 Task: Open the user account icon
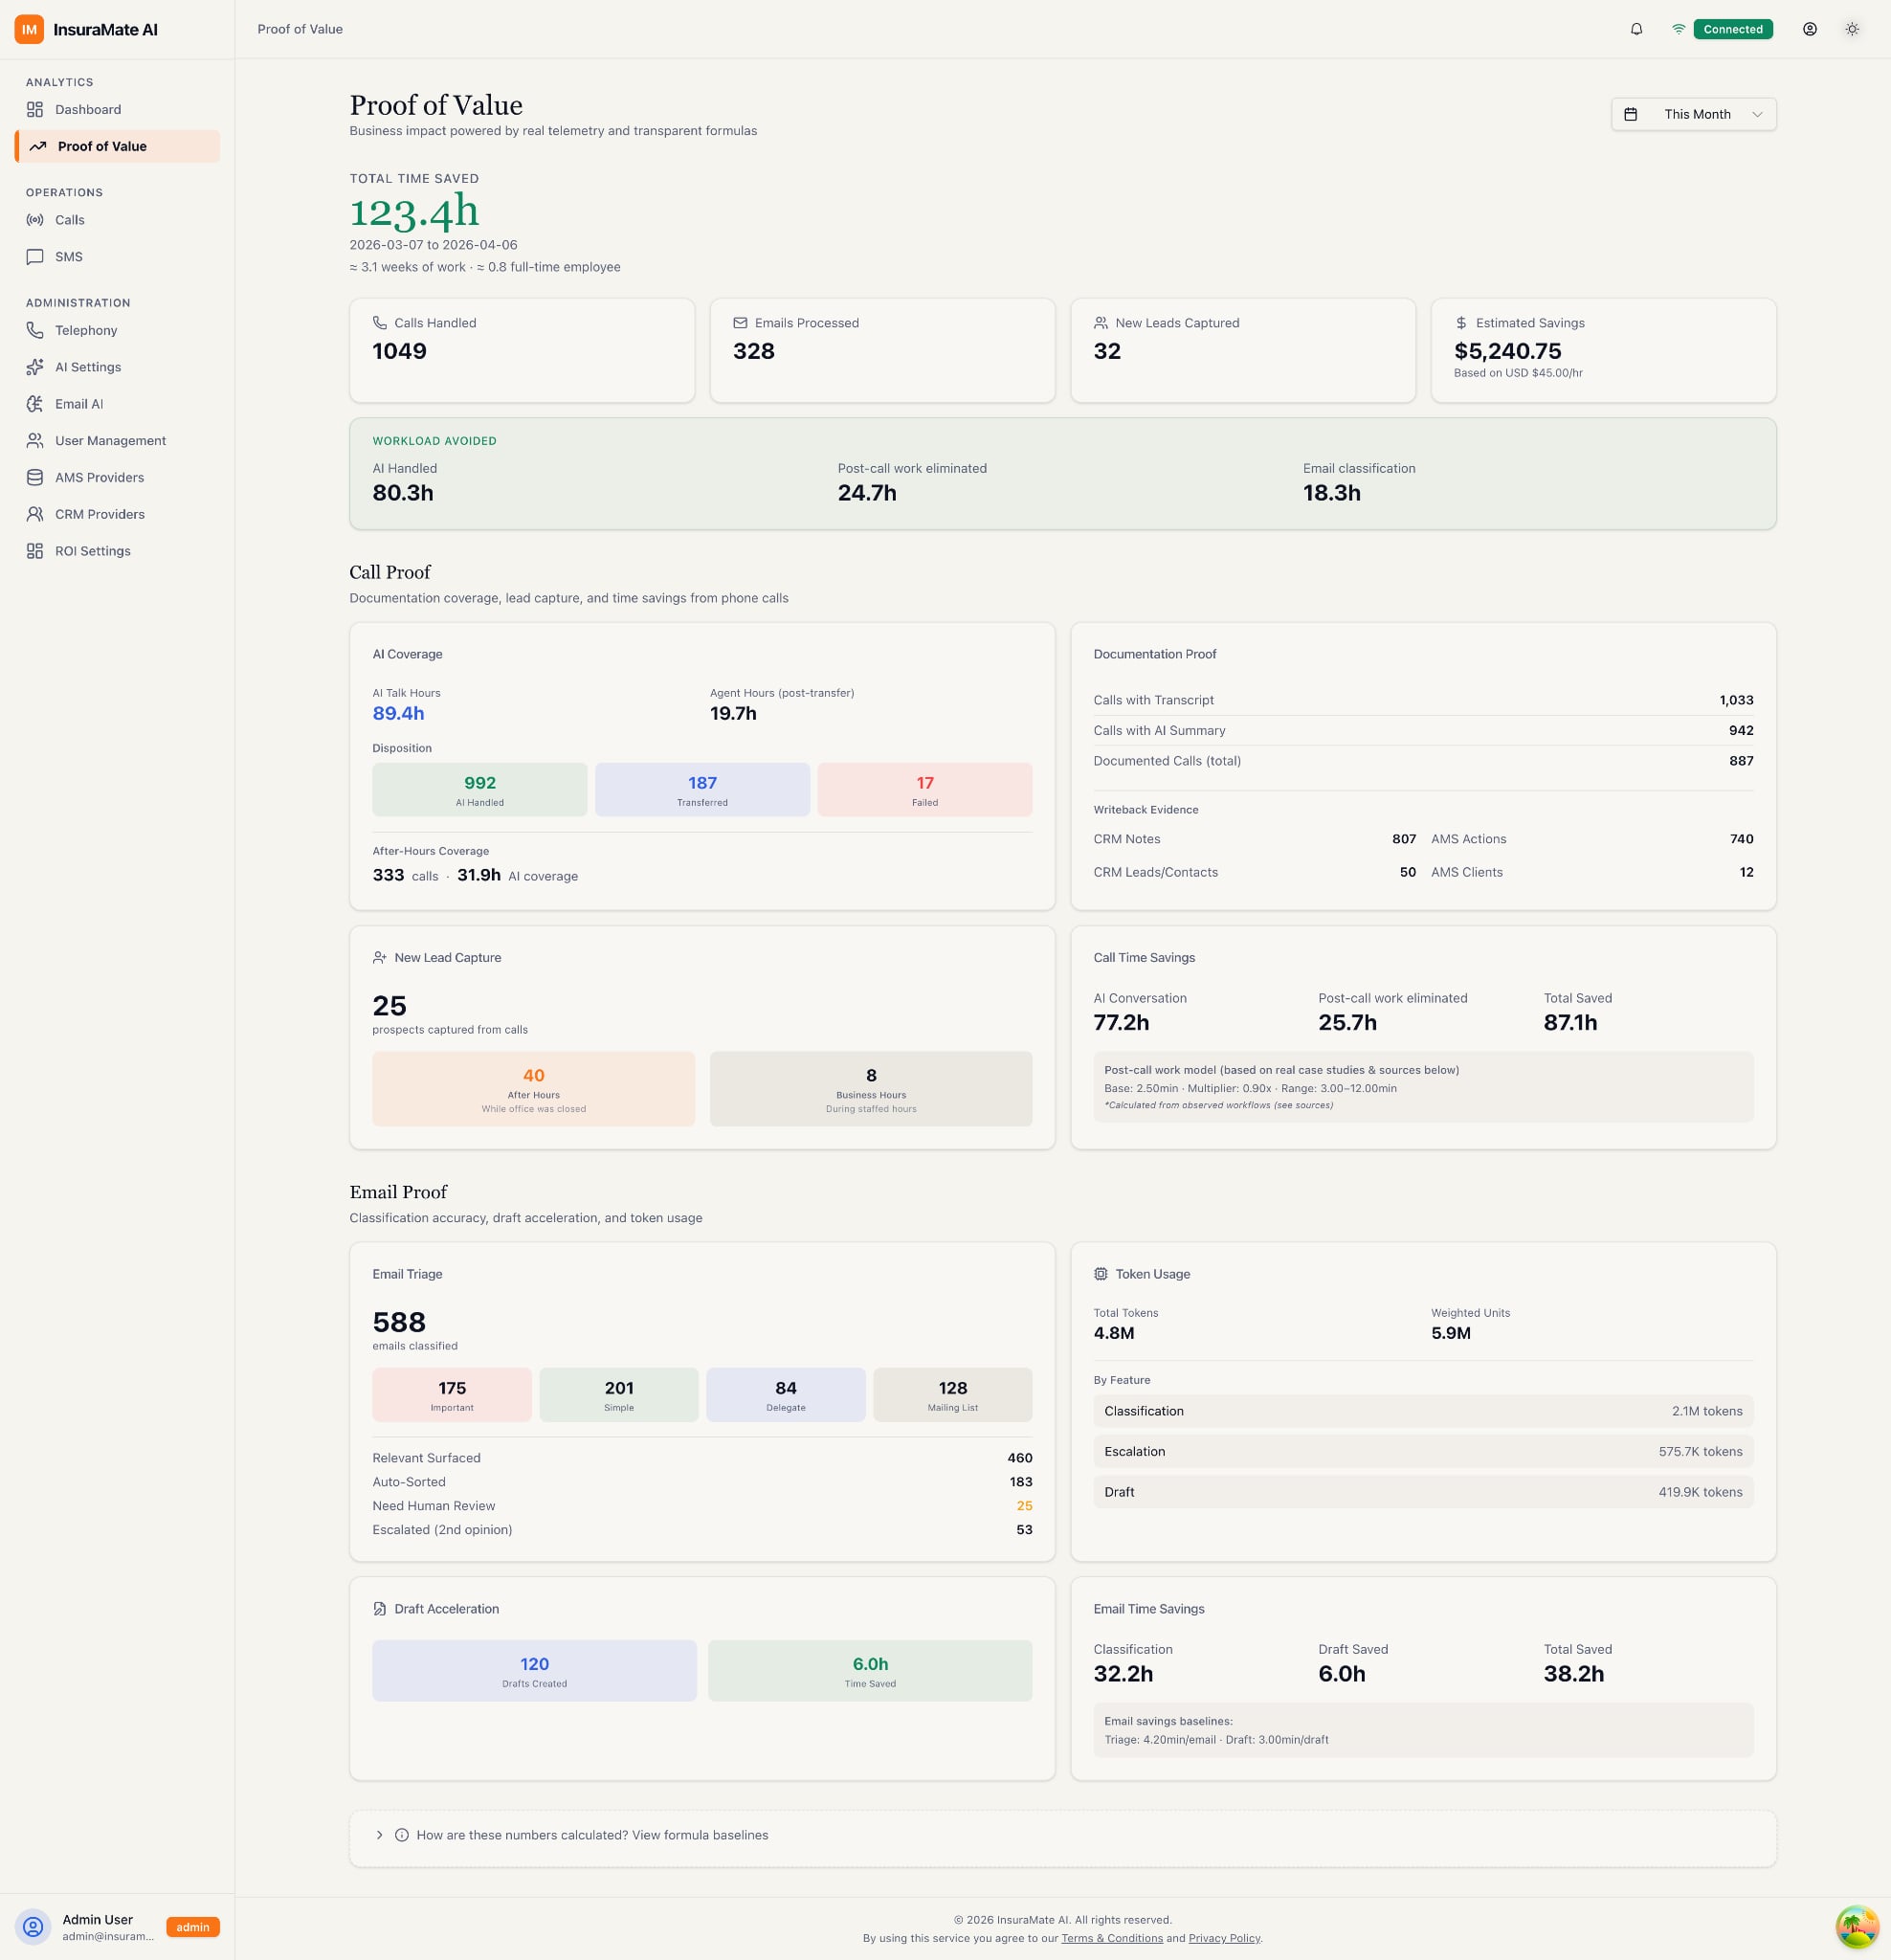click(1810, 29)
